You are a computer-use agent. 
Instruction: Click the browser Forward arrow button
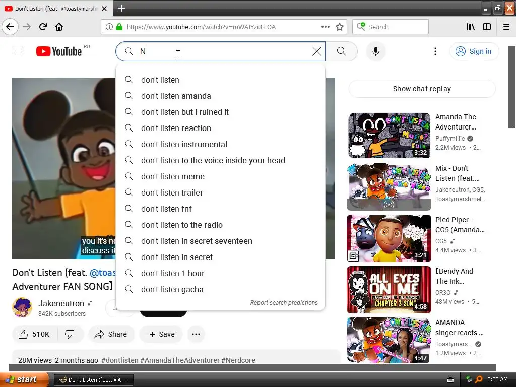(x=27, y=27)
